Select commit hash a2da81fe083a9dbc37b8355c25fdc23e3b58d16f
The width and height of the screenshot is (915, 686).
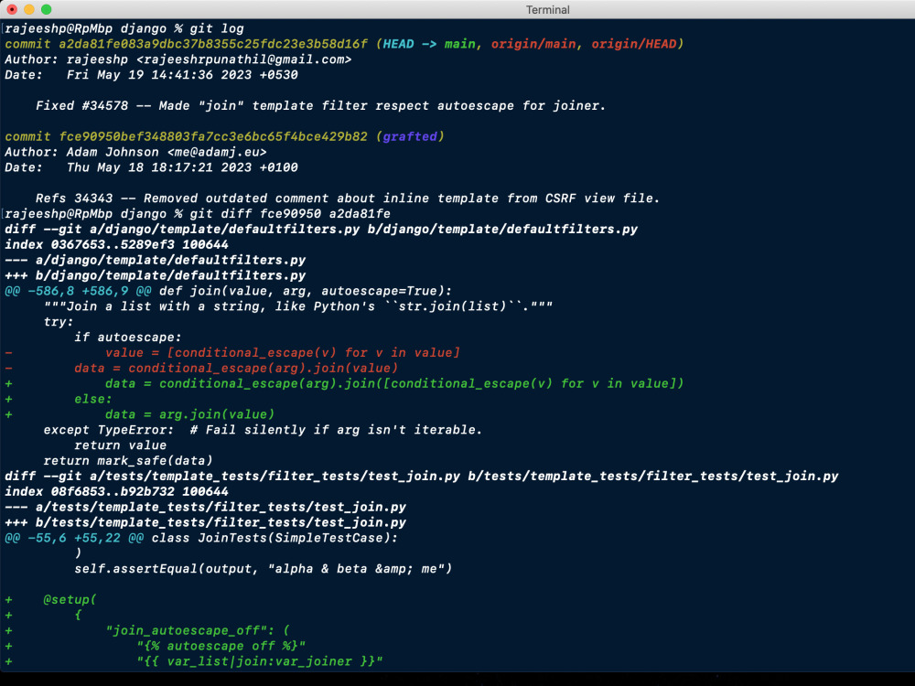click(213, 44)
